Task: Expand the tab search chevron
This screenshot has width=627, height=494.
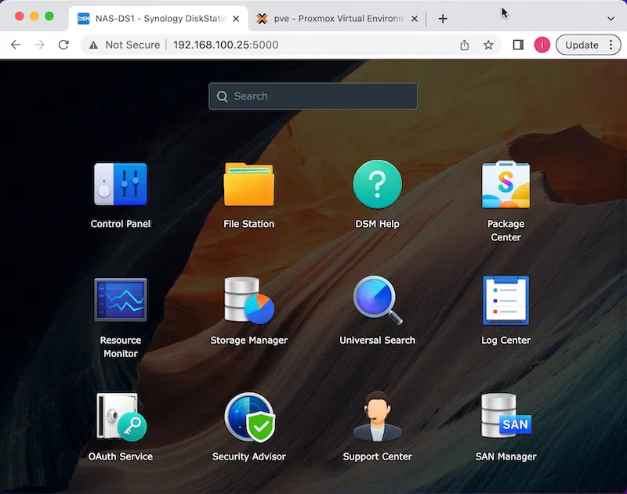Action: 611,19
